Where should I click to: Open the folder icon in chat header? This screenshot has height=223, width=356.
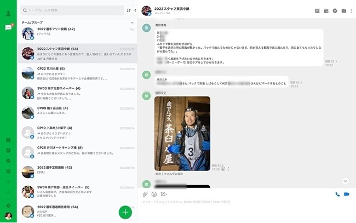coord(344,10)
